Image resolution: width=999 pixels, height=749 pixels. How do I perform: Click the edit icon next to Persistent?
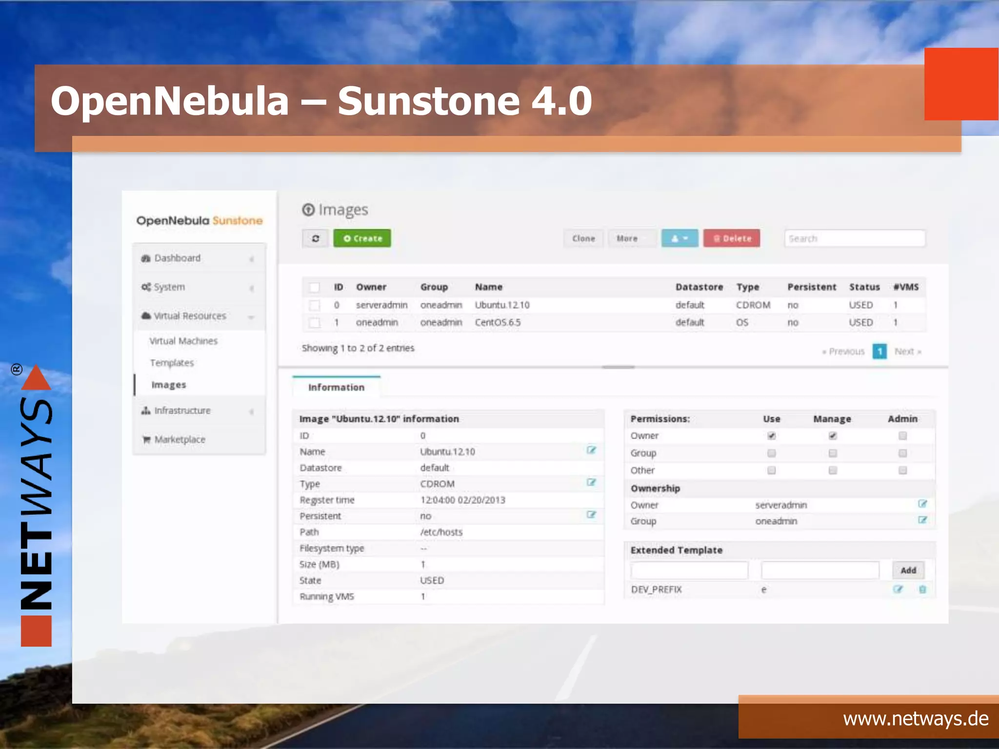tap(591, 514)
